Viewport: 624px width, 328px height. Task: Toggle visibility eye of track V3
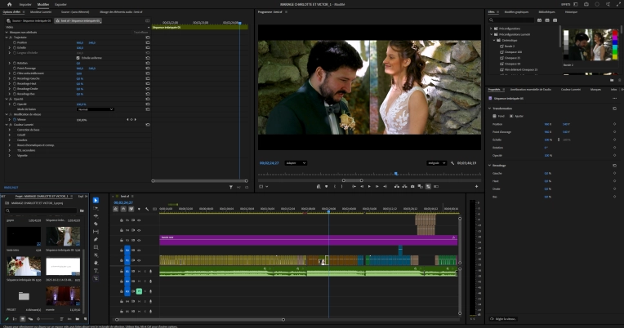tap(139, 241)
